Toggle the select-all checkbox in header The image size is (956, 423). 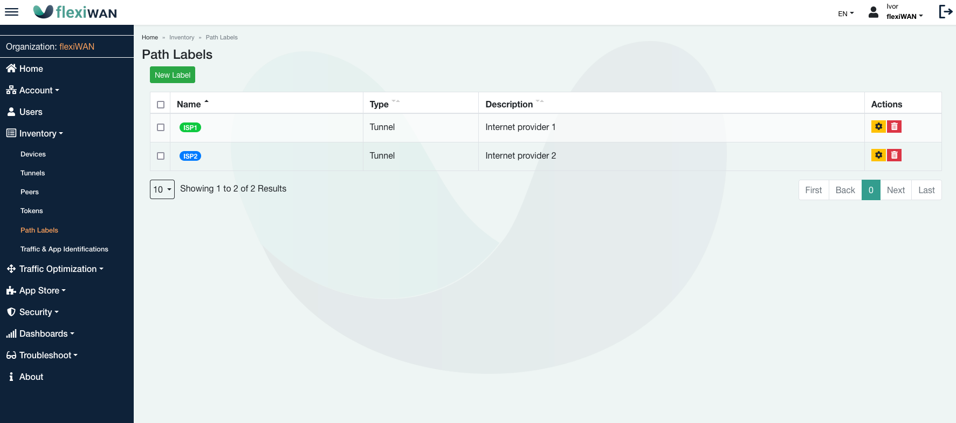pyautogui.click(x=161, y=105)
